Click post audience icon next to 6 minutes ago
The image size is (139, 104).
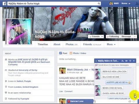(81, 73)
